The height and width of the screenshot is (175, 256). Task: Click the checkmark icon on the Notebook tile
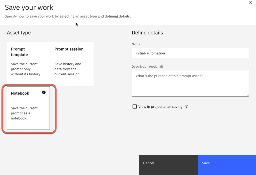point(44,92)
